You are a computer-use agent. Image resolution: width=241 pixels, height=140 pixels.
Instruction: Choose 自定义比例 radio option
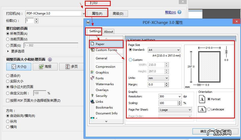(x=8, y=93)
